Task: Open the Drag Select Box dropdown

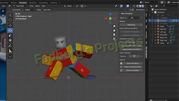Action: (48, 10)
